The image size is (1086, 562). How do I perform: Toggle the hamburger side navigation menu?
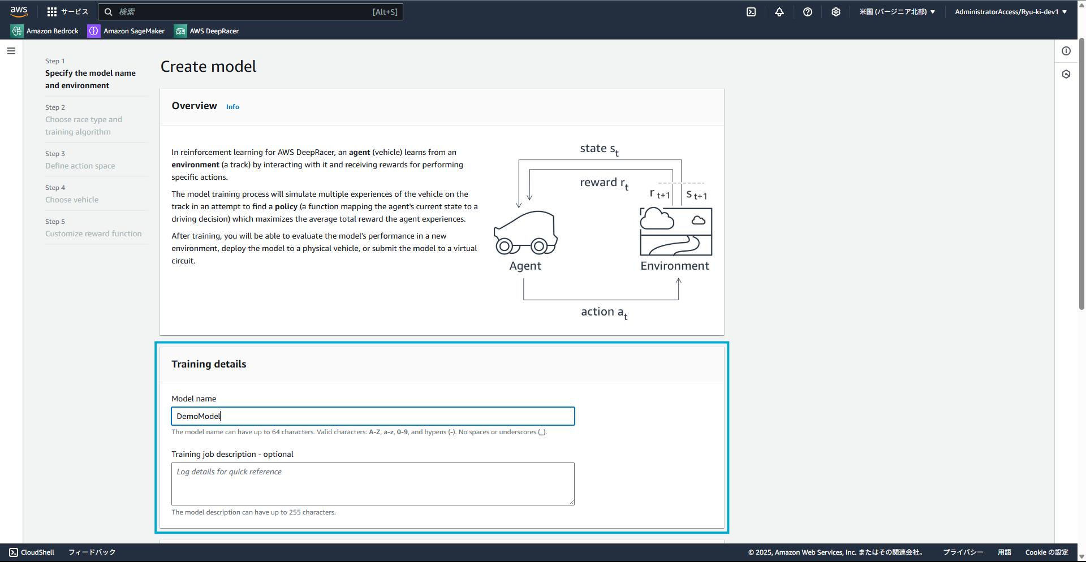11,51
